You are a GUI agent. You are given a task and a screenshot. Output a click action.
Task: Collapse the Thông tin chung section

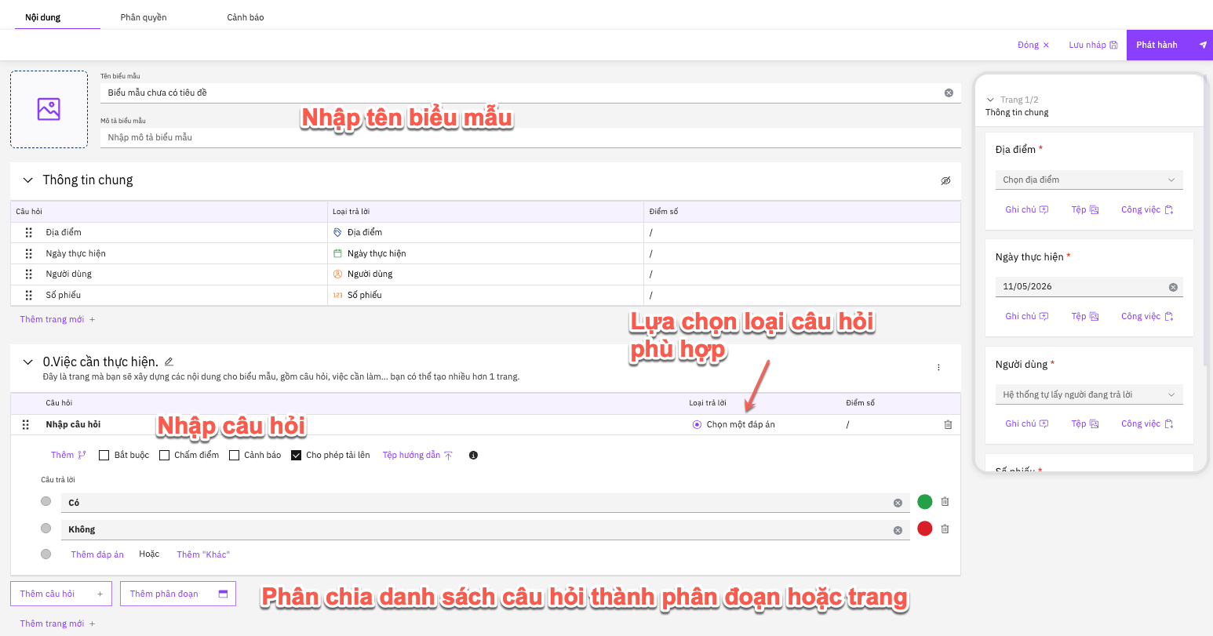coord(28,180)
